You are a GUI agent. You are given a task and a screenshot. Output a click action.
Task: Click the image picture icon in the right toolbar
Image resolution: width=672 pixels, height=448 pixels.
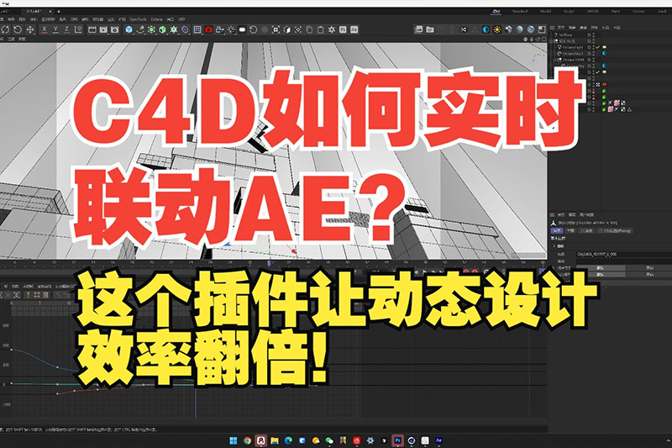point(418,29)
